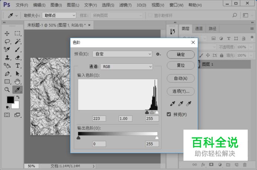Select the Lasso tool
Screen dimensions: 257x170
pyautogui.click(x=7, y=41)
